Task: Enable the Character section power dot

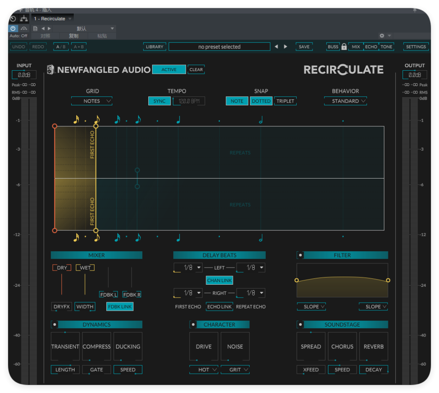Action: pyautogui.click(x=193, y=325)
